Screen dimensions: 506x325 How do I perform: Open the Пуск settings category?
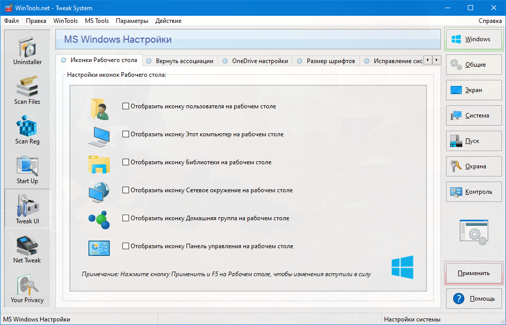[x=473, y=141]
